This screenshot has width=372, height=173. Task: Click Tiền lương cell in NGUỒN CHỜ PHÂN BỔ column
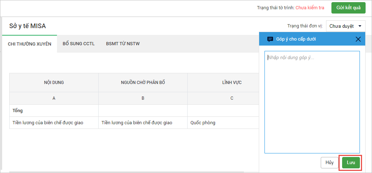click(137, 123)
